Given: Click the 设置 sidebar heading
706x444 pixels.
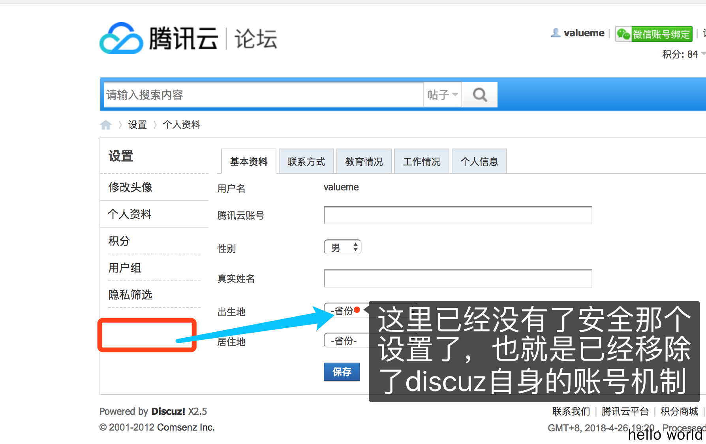Looking at the screenshot, I should [121, 156].
